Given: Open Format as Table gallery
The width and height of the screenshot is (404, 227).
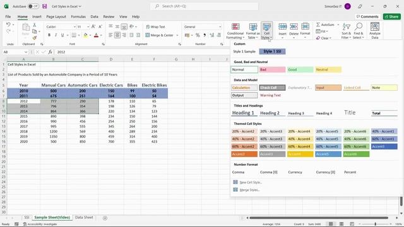Looking at the screenshot, I should click(252, 31).
